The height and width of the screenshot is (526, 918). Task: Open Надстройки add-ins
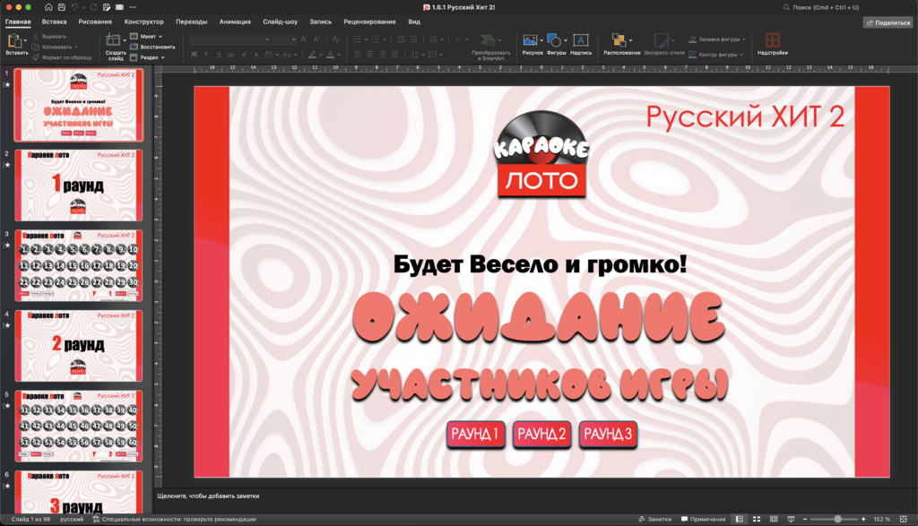[772, 45]
